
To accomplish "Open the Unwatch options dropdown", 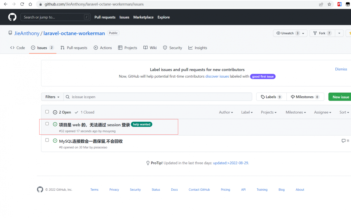I will click(x=290, y=33).
